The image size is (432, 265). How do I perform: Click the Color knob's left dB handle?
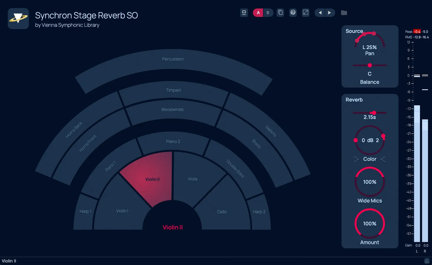pyautogui.click(x=356, y=140)
